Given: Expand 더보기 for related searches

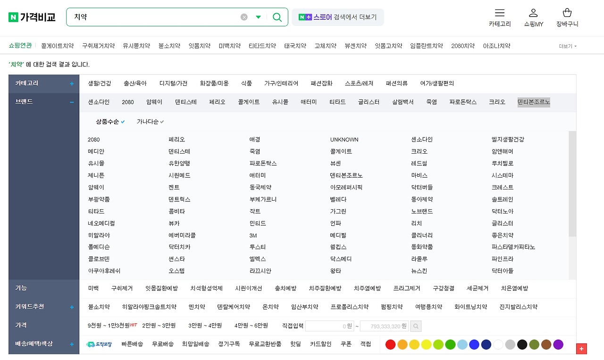Looking at the screenshot, I should (x=568, y=46).
